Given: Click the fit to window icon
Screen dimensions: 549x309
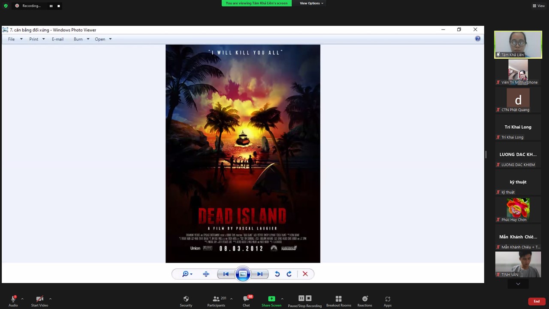Looking at the screenshot, I should pyautogui.click(x=206, y=274).
